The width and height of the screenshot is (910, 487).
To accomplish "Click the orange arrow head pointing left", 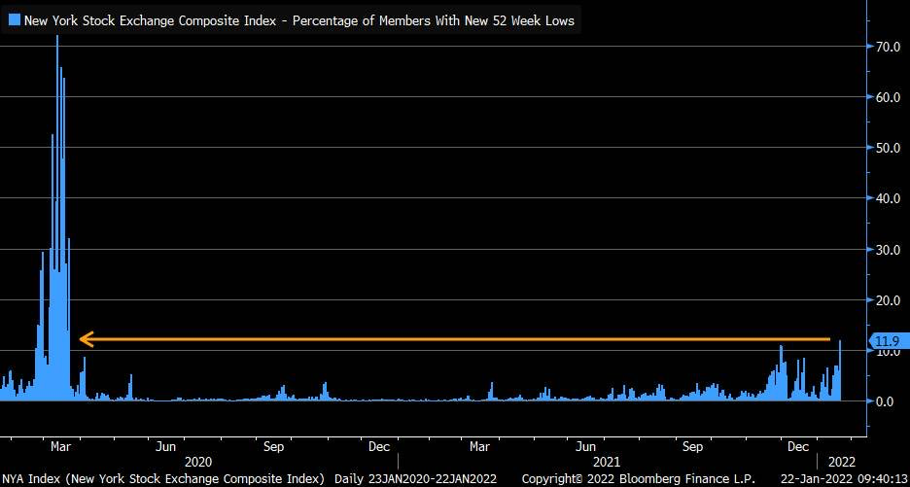I will tap(86, 339).
